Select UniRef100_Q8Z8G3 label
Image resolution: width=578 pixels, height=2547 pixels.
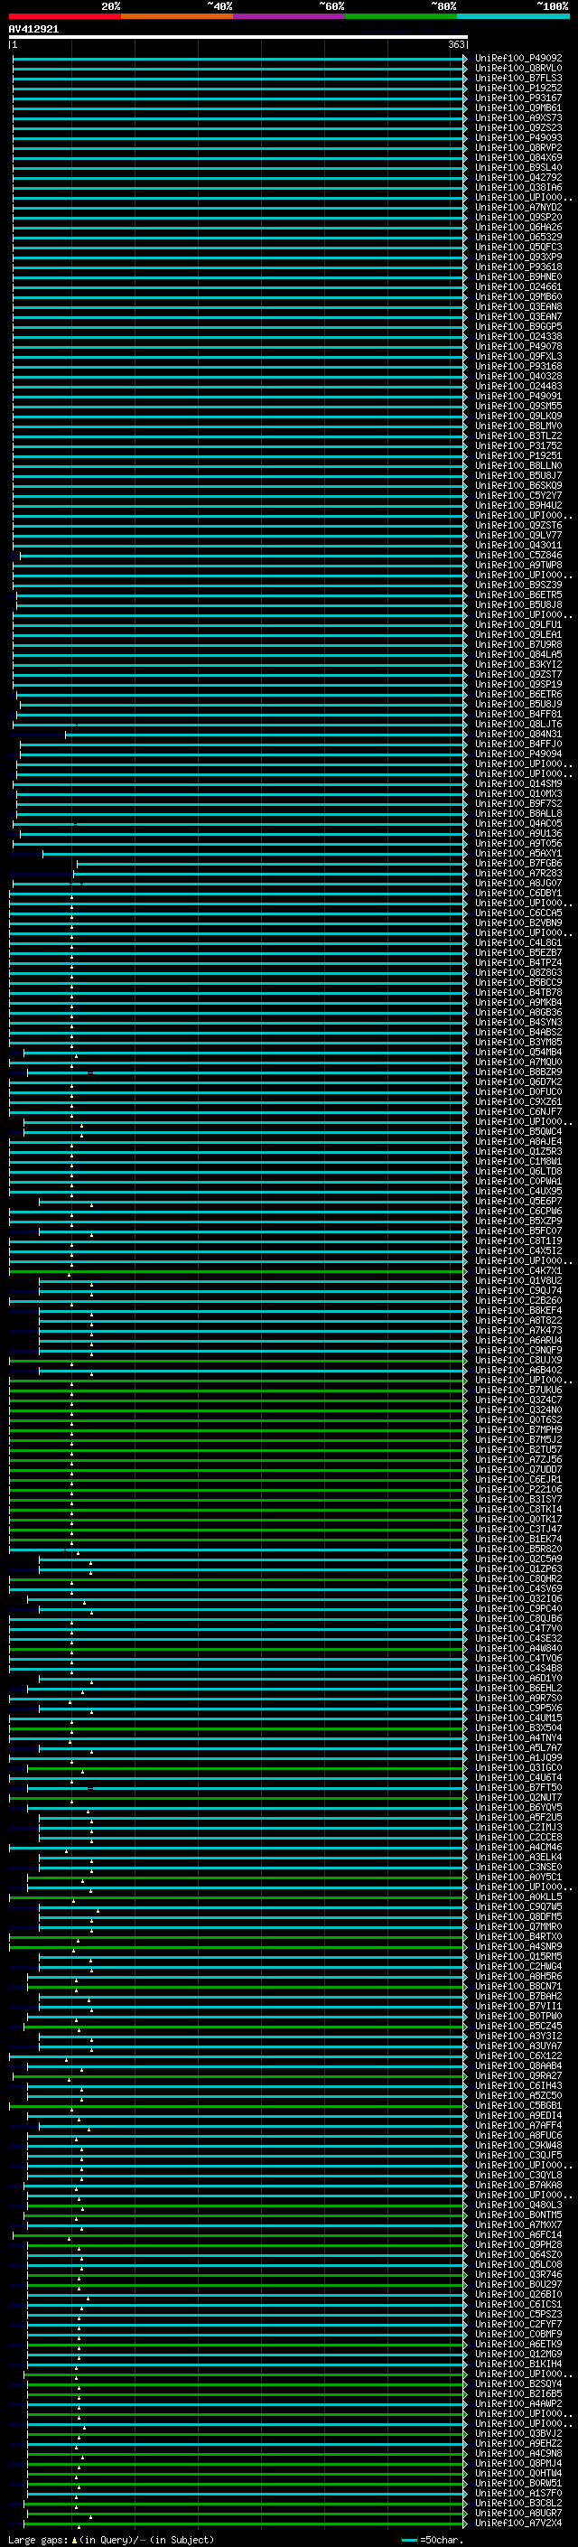click(x=517, y=973)
